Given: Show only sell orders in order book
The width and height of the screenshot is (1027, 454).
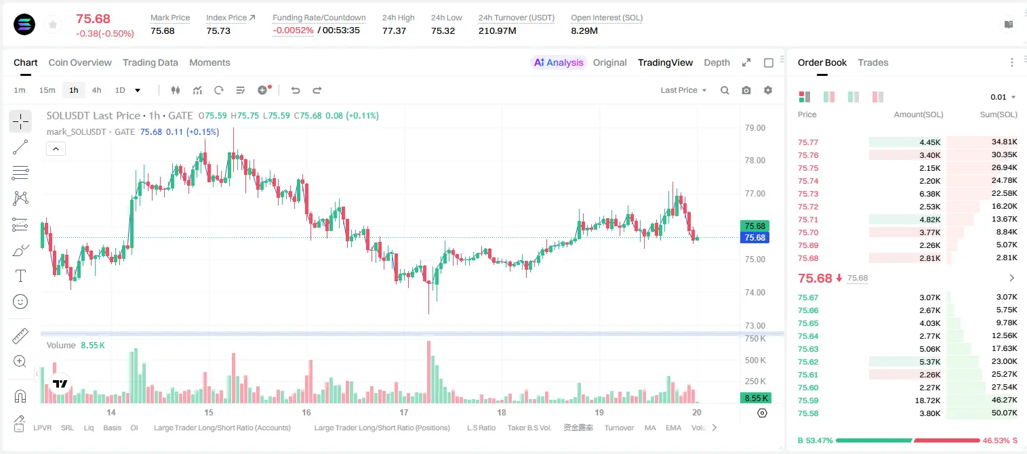Looking at the screenshot, I should (x=878, y=97).
